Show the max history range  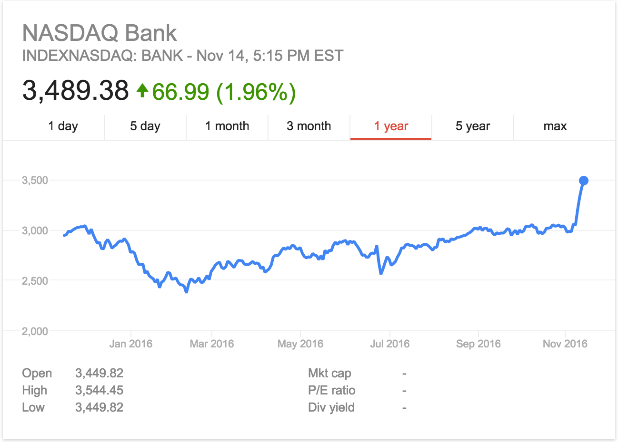[x=555, y=126]
